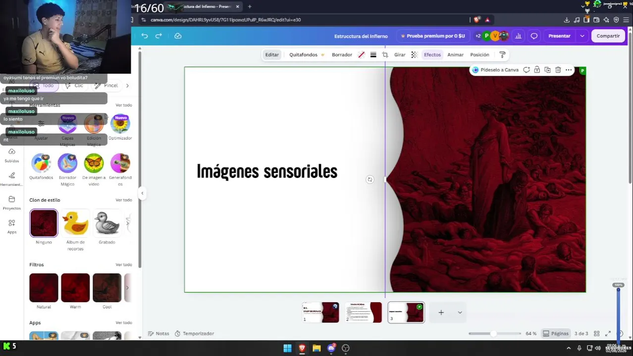Open the Temporizador timer
Screen dimensions: 633x356
(x=194, y=334)
